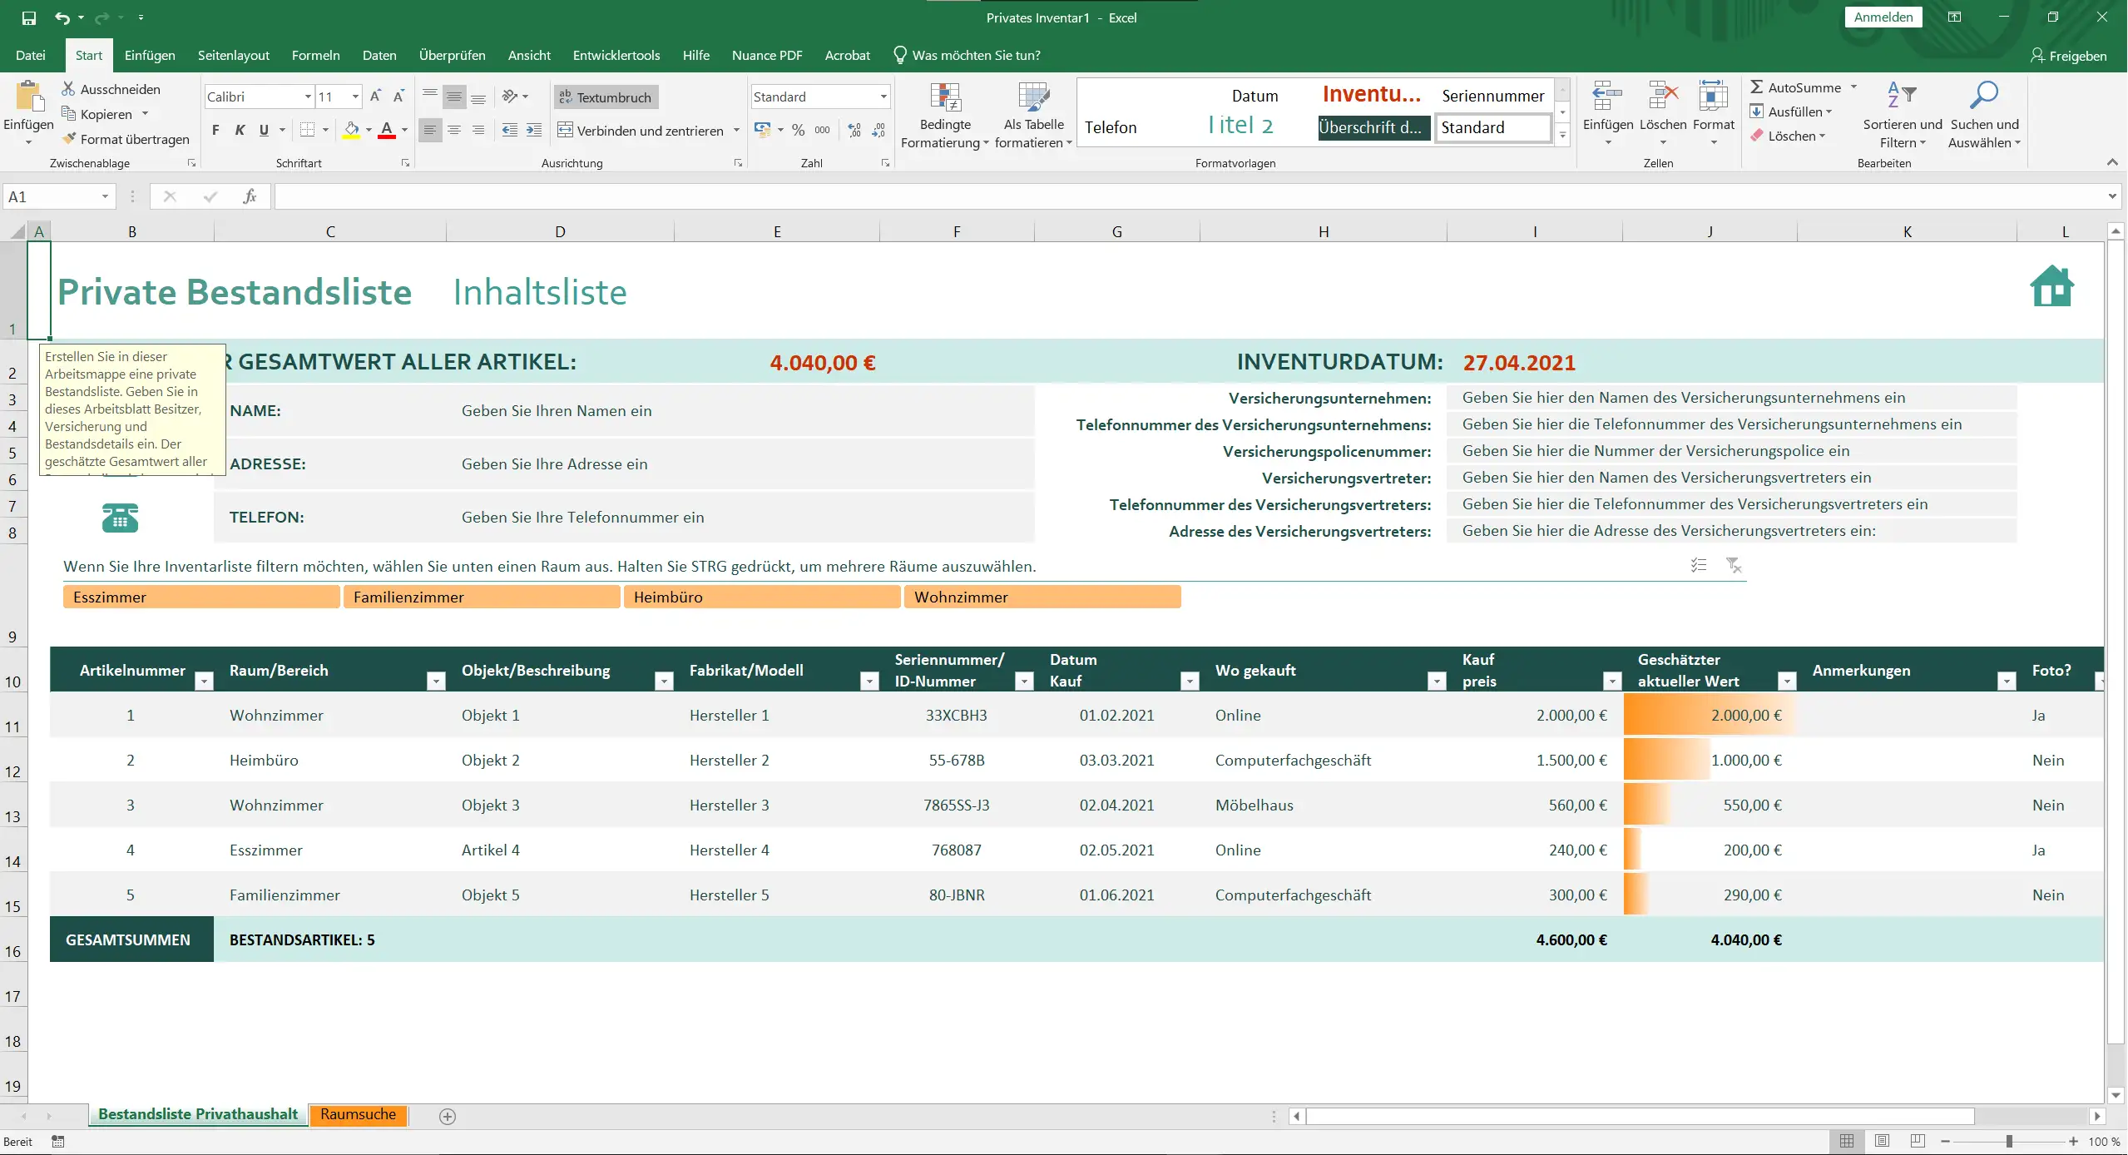Click the Freigeben share button
This screenshot has height=1155, width=2128.
coord(2068,56)
